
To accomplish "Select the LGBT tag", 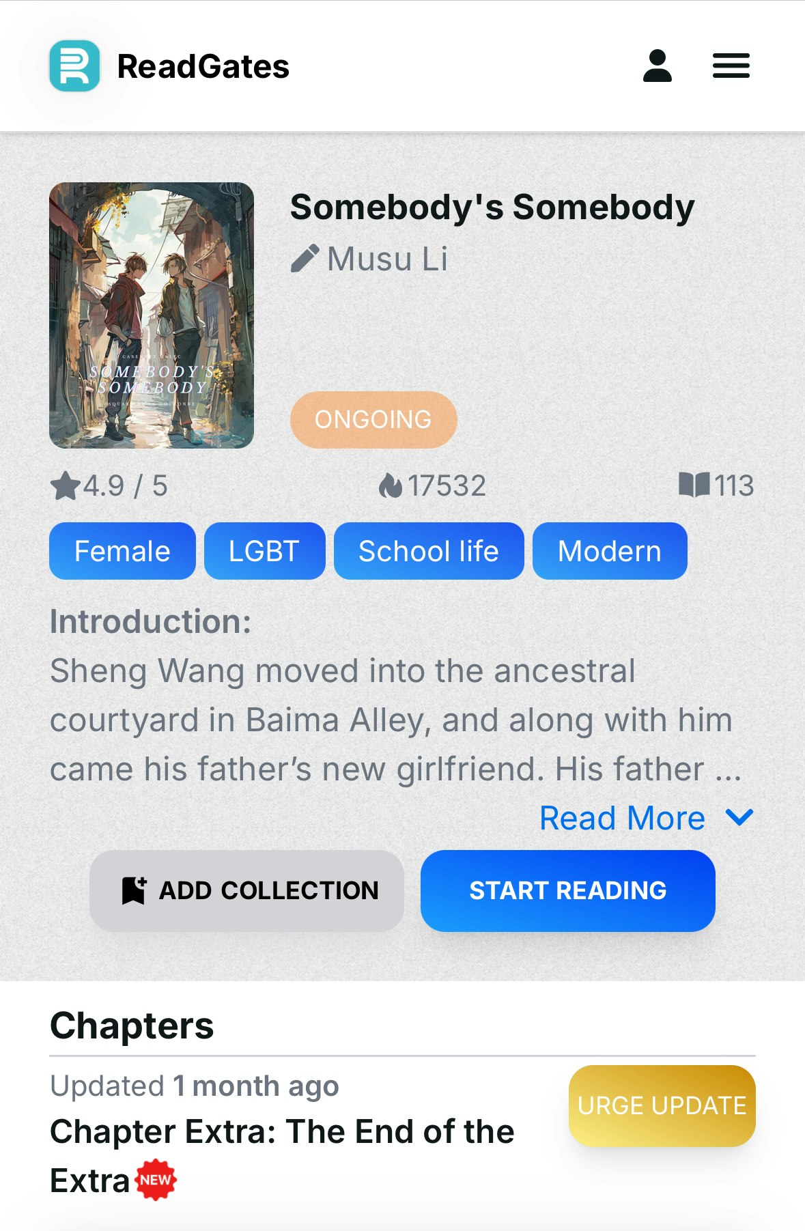I will (x=264, y=551).
